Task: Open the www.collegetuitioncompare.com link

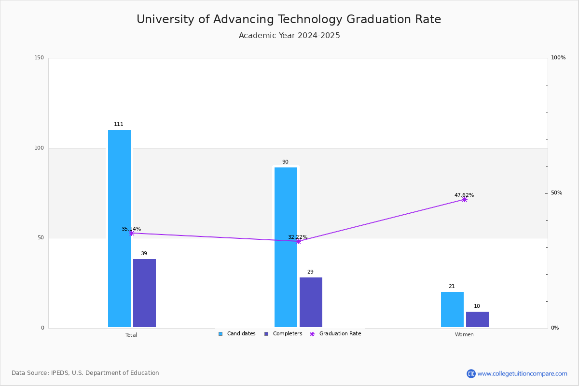Action: point(523,373)
